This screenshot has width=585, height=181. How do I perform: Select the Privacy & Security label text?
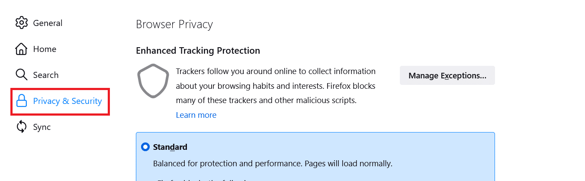tap(67, 101)
